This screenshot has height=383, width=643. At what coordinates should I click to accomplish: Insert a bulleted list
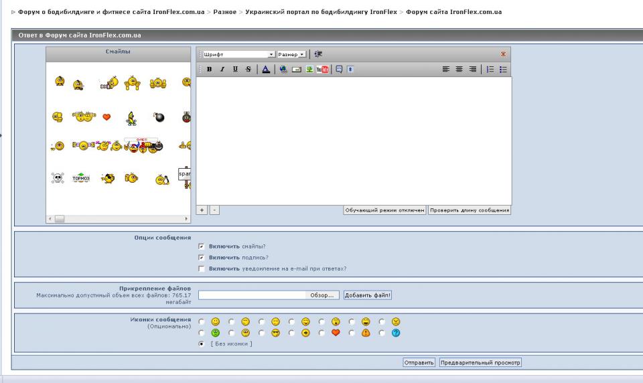[503, 68]
